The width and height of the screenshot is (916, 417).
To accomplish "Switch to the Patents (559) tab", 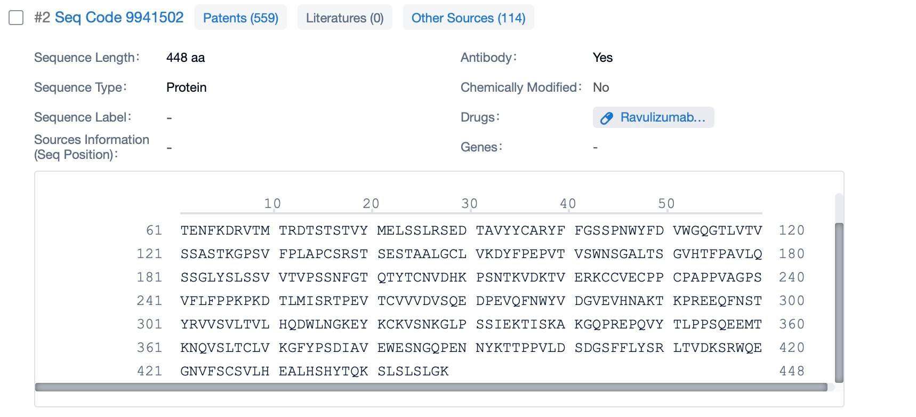I will (x=240, y=18).
